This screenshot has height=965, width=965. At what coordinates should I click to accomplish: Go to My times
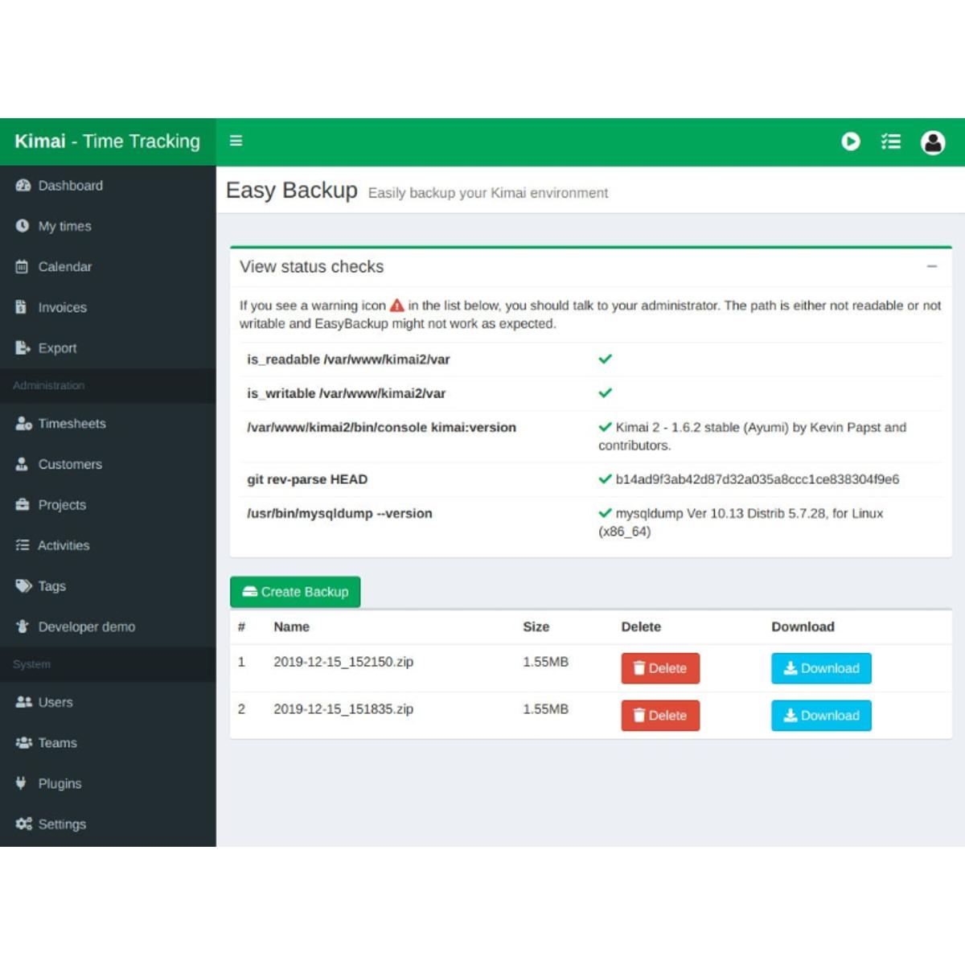tap(108, 226)
